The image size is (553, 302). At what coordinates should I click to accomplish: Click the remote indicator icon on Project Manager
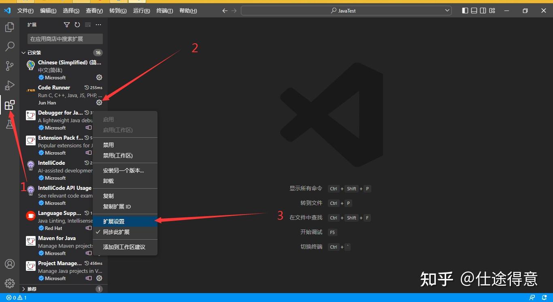[x=89, y=278]
